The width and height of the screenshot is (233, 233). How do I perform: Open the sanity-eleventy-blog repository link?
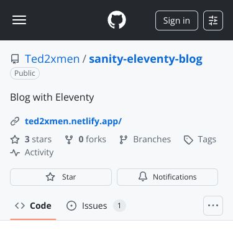pyautogui.click(x=145, y=59)
